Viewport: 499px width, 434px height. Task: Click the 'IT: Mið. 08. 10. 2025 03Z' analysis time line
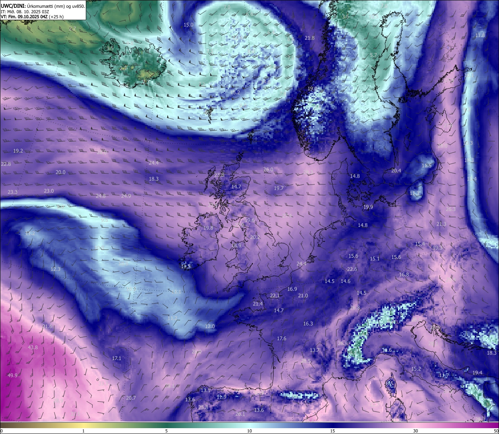26,11
